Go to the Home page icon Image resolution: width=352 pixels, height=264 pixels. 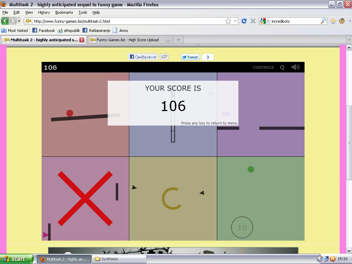(x=333, y=21)
